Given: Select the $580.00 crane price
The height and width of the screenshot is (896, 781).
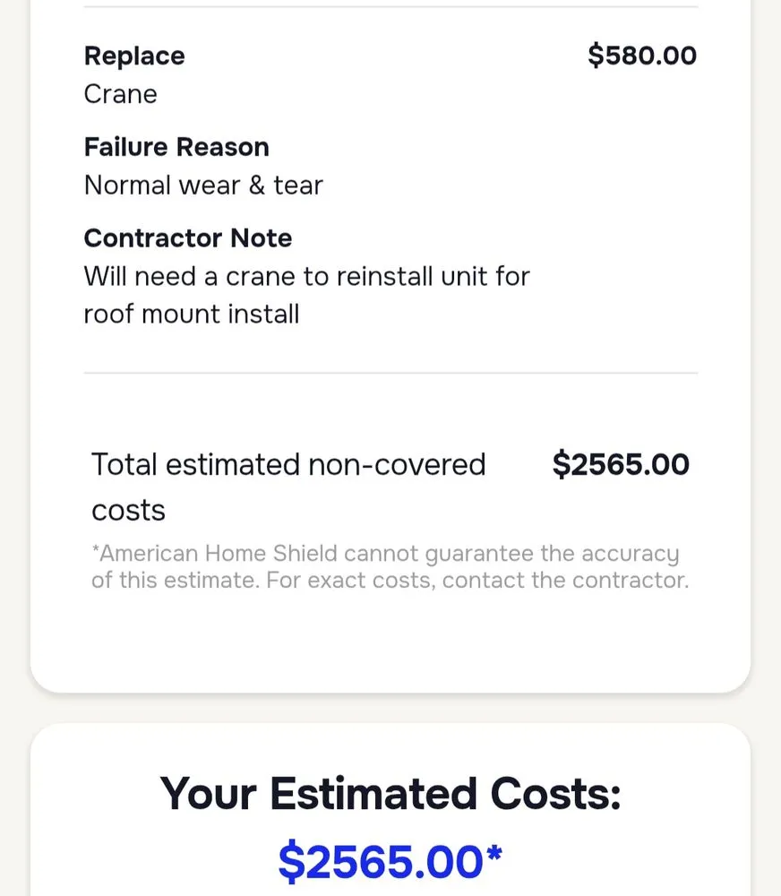Looking at the screenshot, I should tap(641, 56).
